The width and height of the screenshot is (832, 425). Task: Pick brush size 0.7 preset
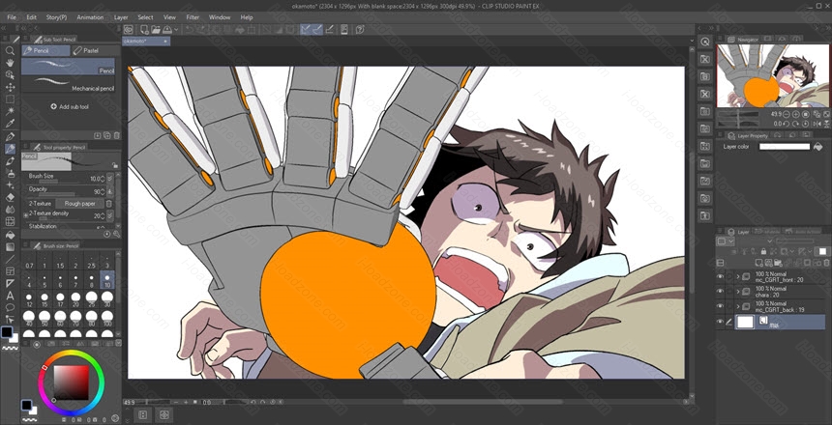[29, 262]
